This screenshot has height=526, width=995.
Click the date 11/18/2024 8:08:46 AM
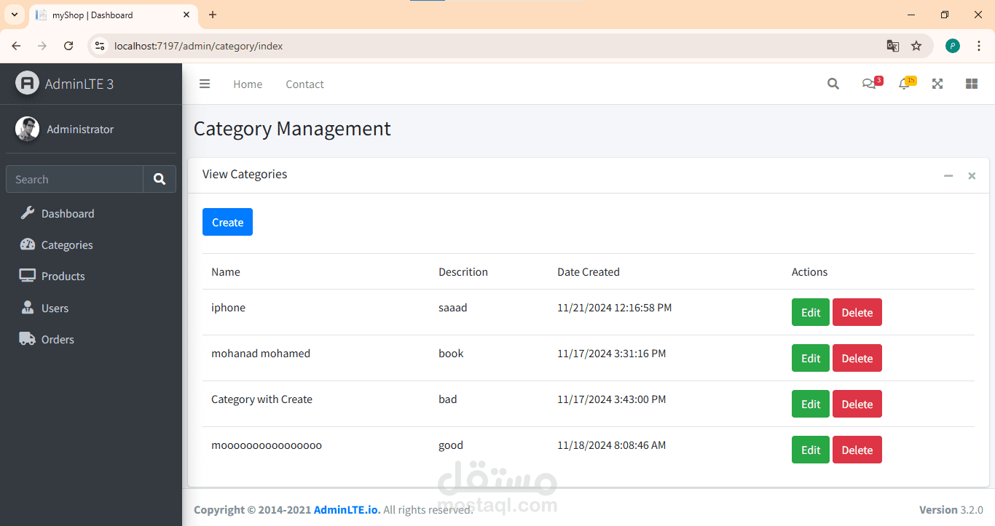tap(611, 445)
